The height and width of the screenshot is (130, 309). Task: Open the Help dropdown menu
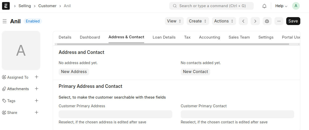tap(281, 6)
